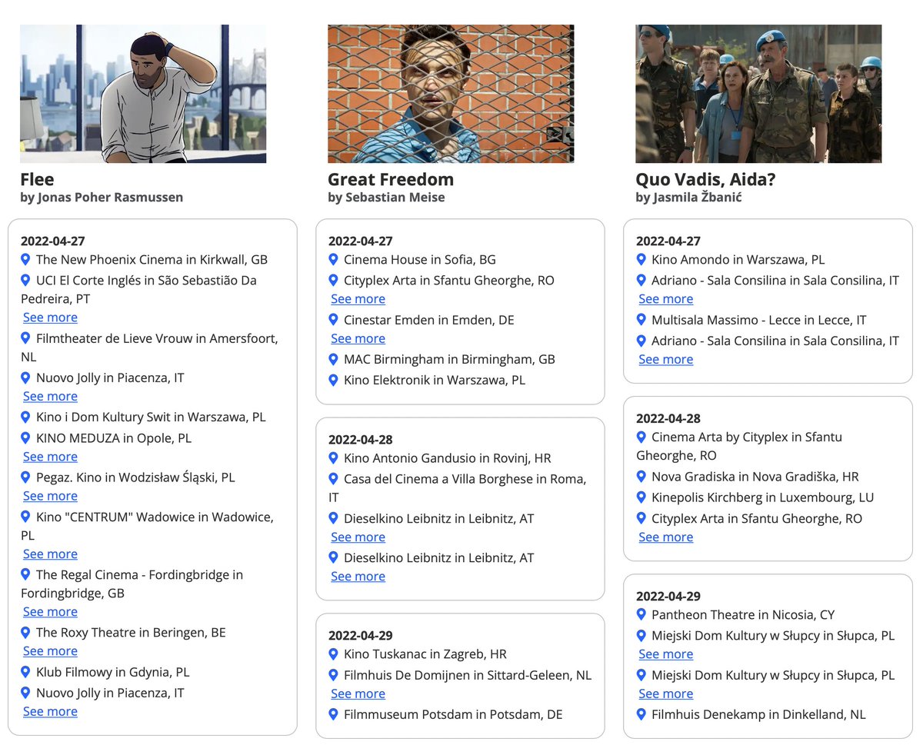Open the Great Freedom film still thumbnail

click(451, 94)
